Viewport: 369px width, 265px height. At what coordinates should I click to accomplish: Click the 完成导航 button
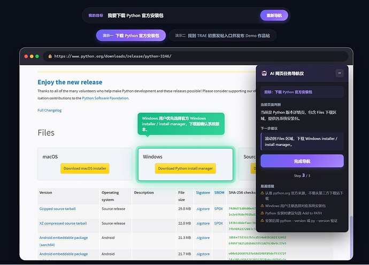(x=302, y=161)
